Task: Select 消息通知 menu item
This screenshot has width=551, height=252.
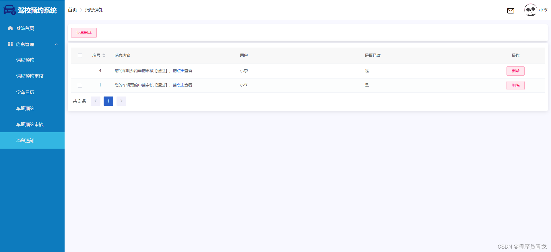Action: point(32,140)
